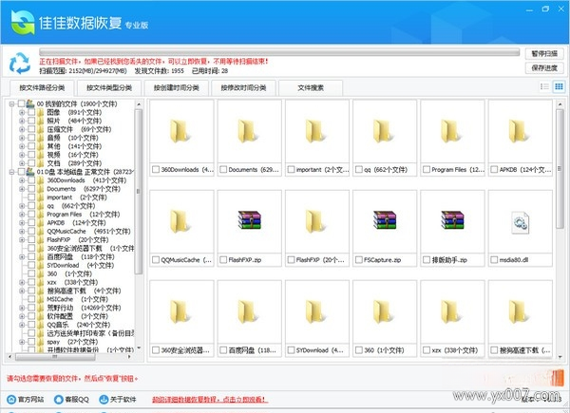Select the msdia80.dll file icon
The height and width of the screenshot is (413, 570).
click(x=521, y=223)
